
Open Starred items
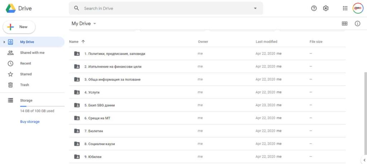coord(26,74)
